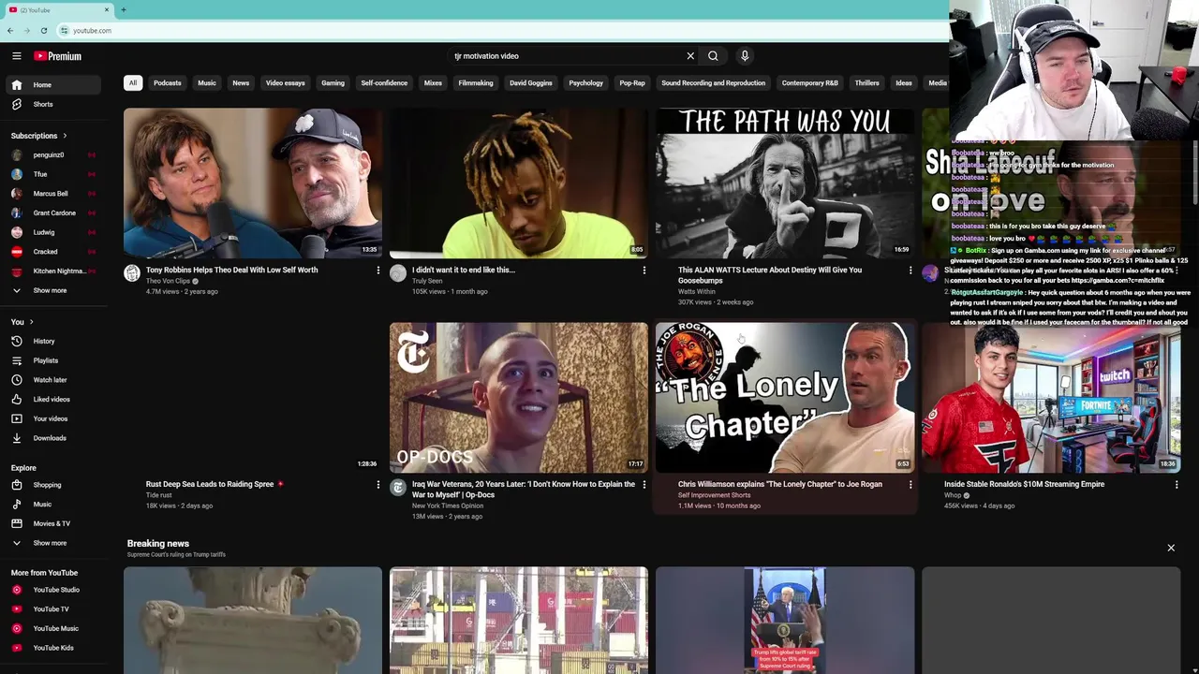Open options for the Alan Watts video

910,271
